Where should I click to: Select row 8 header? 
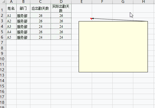point(3,48)
